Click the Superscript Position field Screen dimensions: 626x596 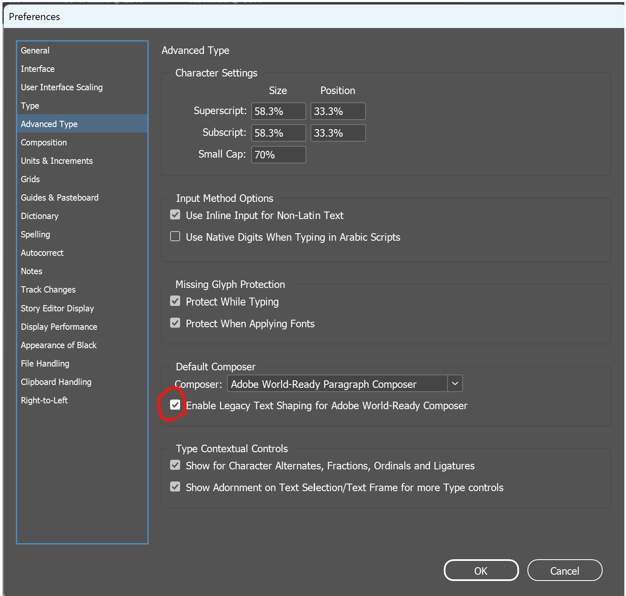pos(338,111)
